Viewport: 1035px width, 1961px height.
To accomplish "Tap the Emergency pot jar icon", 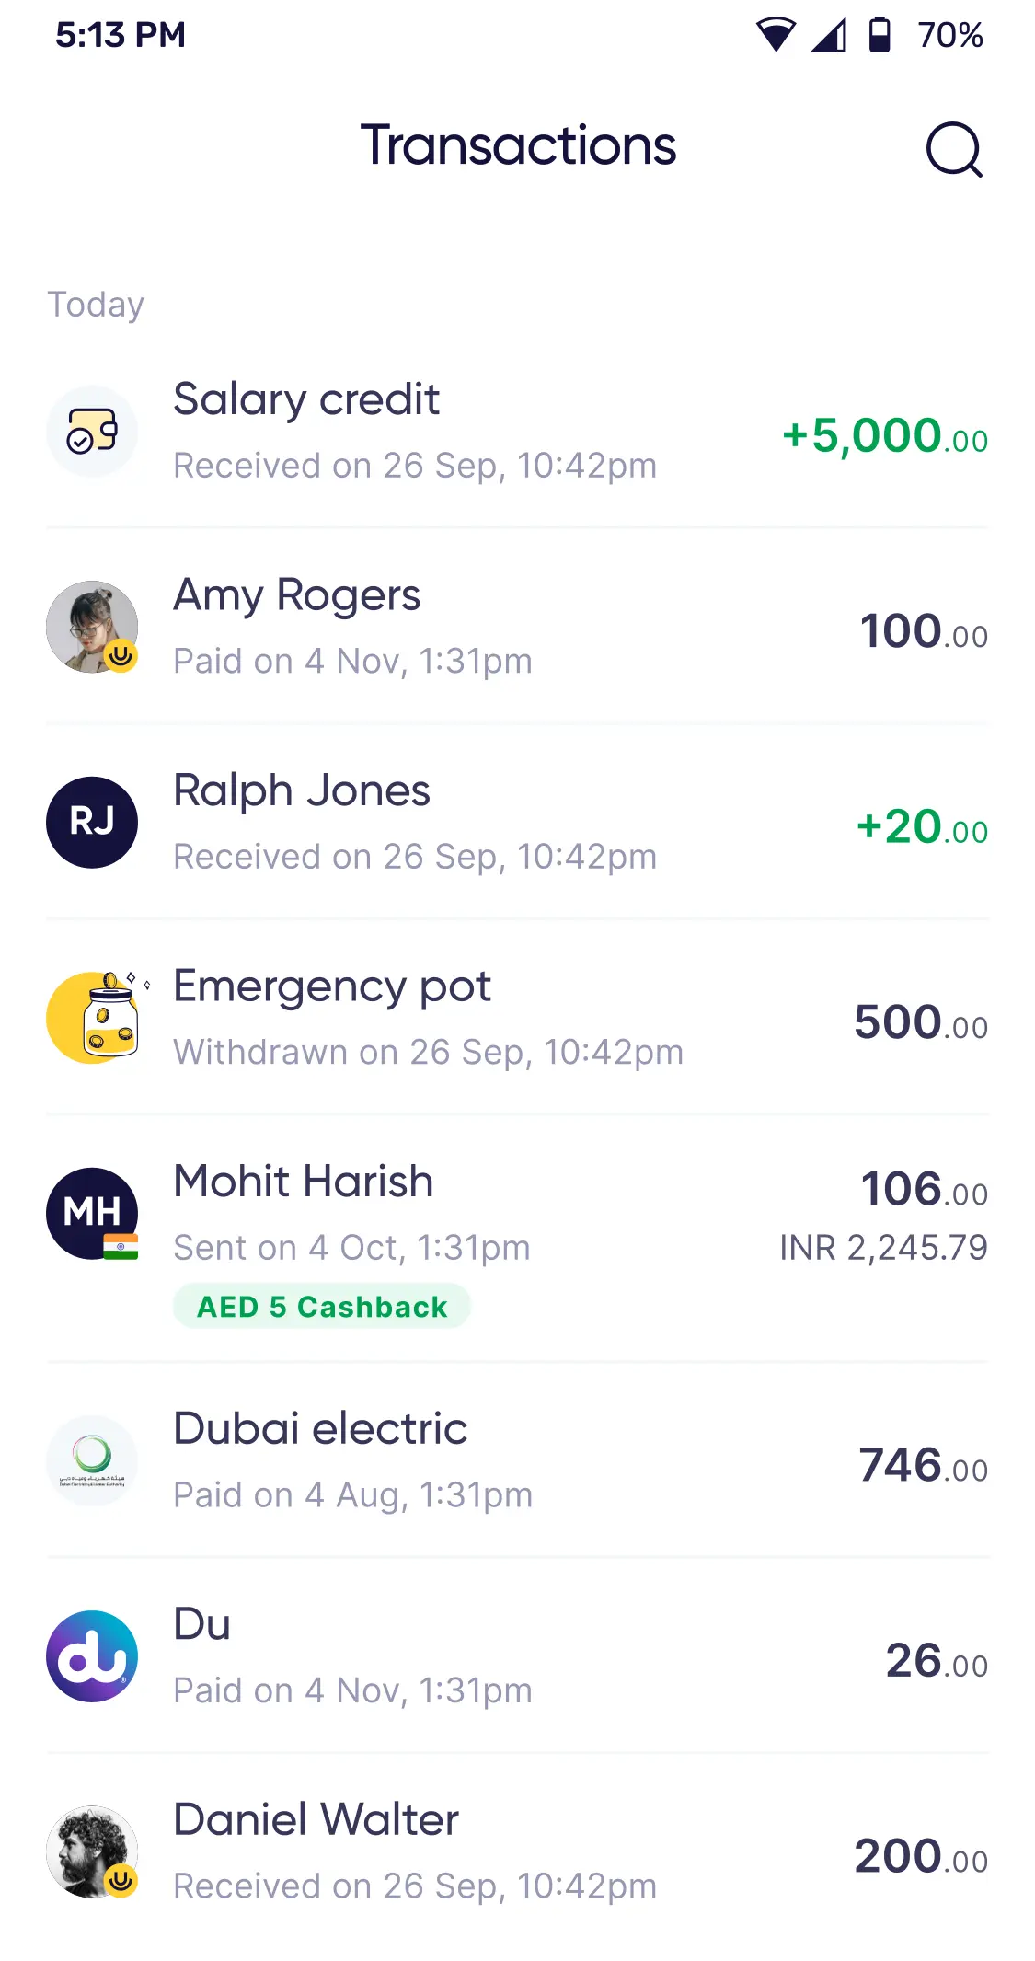I will coord(95,1017).
